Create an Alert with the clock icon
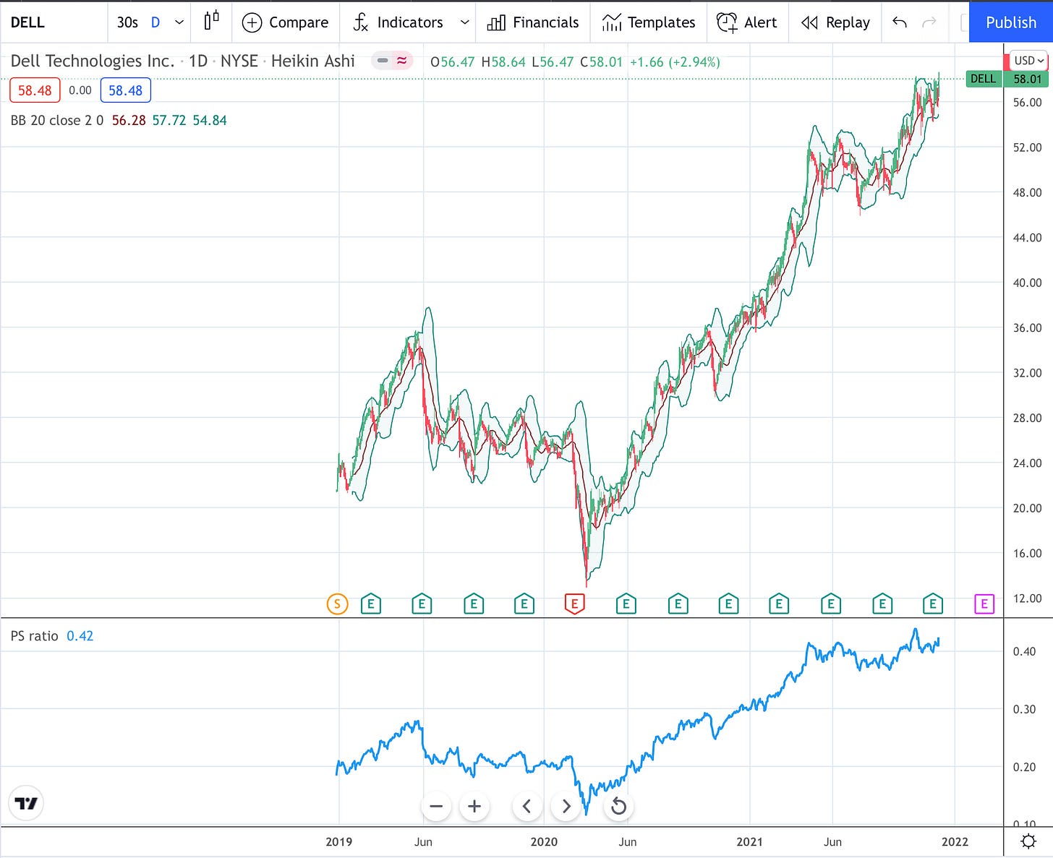This screenshot has width=1053, height=858. click(x=747, y=22)
